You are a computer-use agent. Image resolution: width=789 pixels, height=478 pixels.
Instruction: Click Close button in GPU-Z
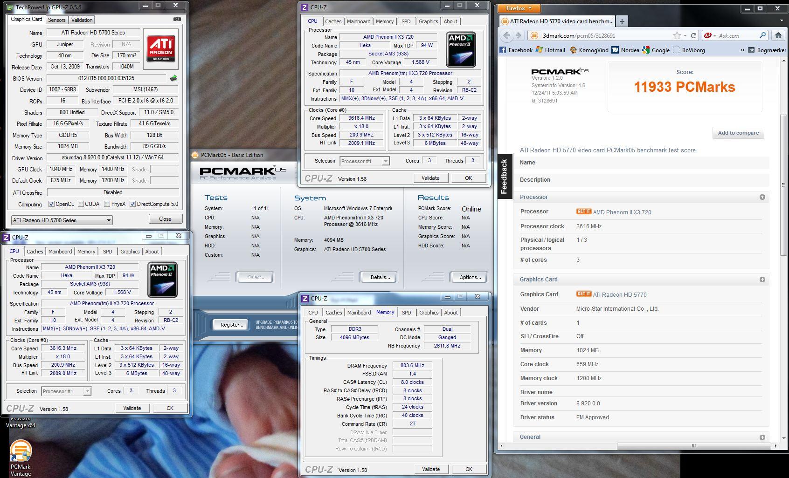pos(165,219)
